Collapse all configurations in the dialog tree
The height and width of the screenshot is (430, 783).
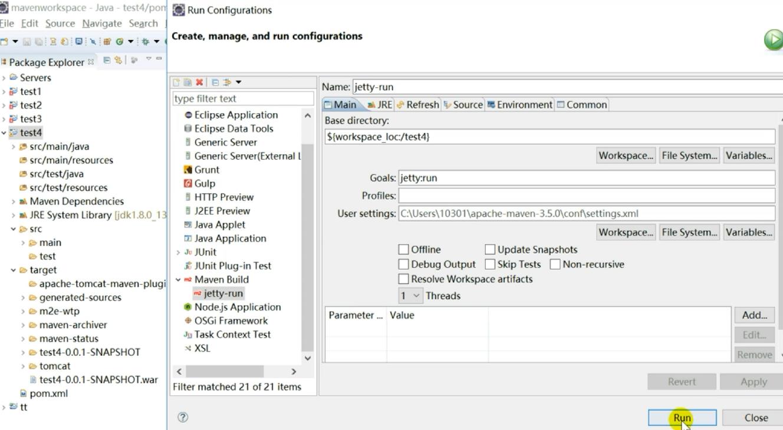(x=216, y=82)
